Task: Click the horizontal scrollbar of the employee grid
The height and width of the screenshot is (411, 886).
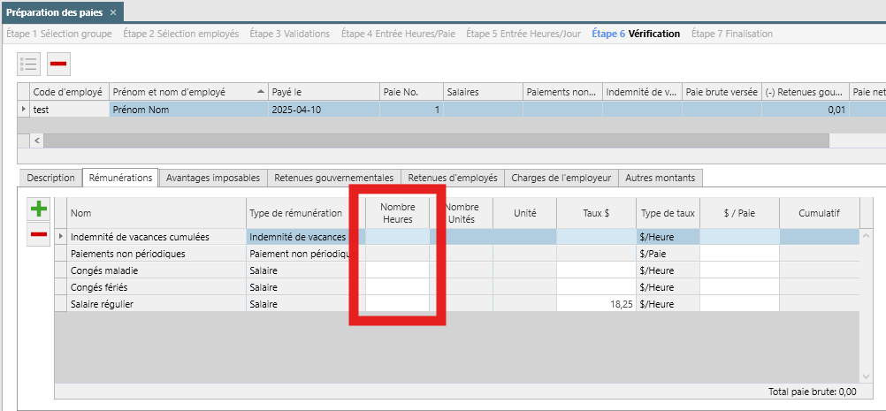Action: pyautogui.click(x=436, y=141)
